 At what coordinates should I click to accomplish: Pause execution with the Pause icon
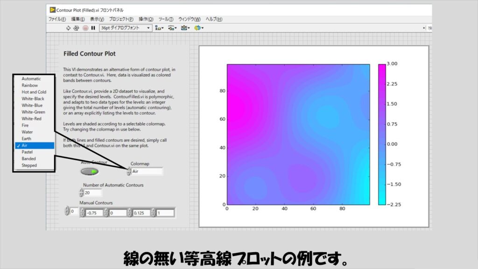pos(93,28)
